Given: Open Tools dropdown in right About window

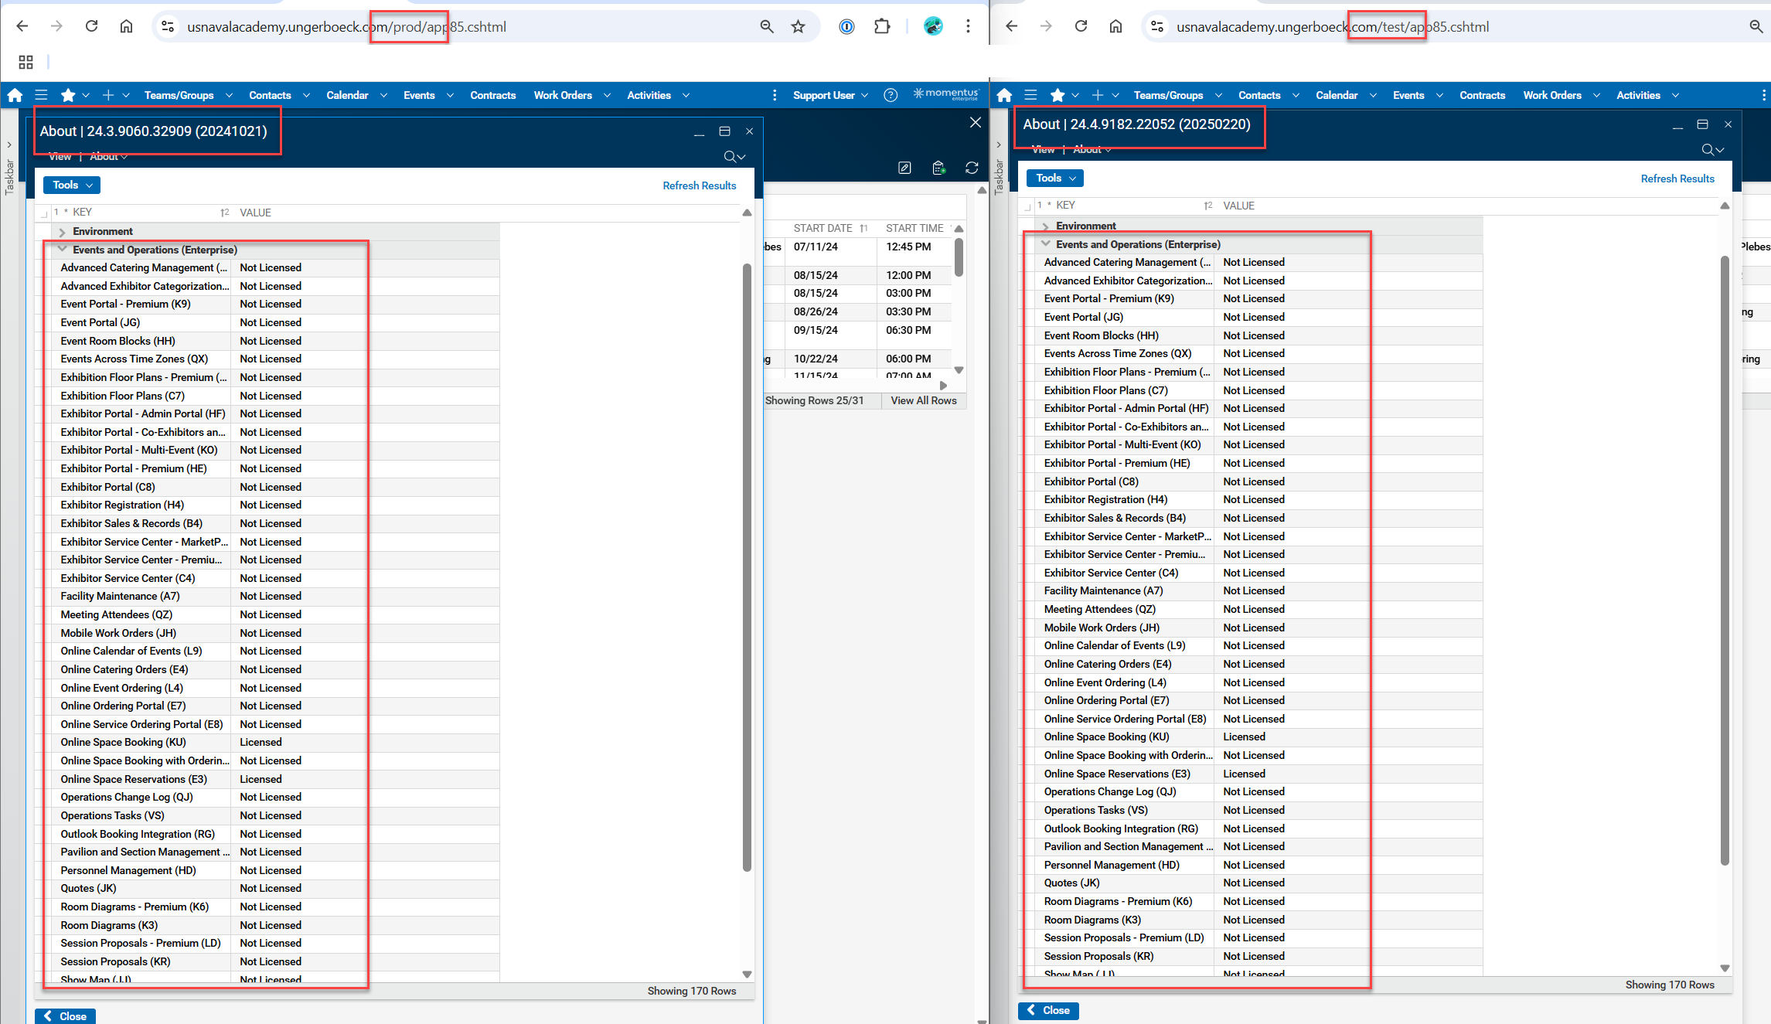Looking at the screenshot, I should coord(1055,178).
